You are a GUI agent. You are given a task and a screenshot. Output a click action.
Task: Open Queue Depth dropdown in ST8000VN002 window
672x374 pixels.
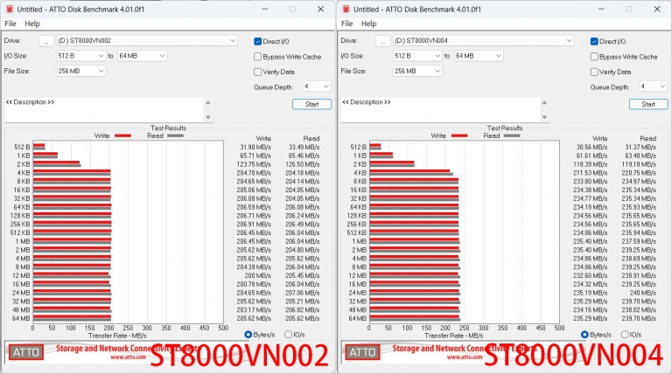click(x=317, y=87)
